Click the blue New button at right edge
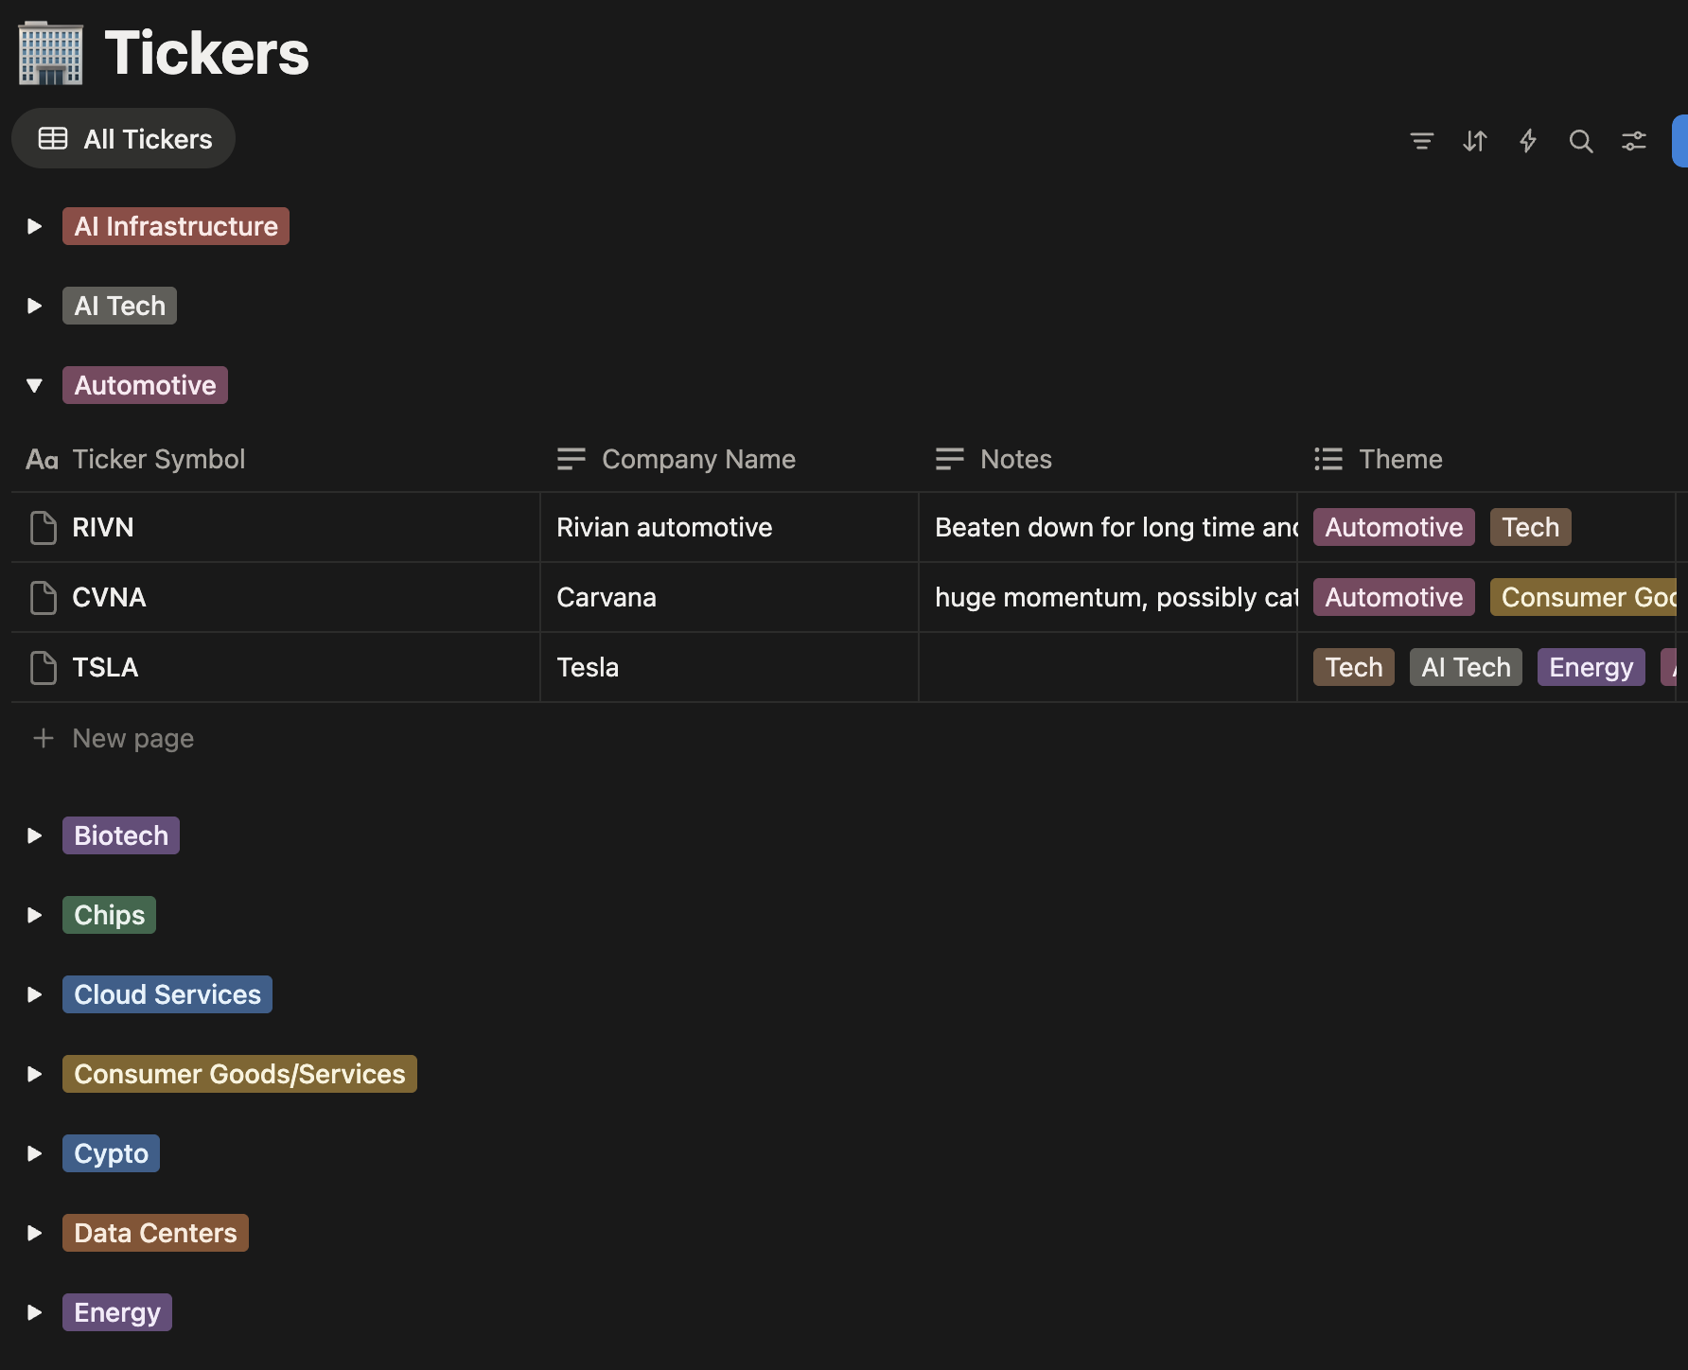The image size is (1688, 1370). (x=1680, y=141)
